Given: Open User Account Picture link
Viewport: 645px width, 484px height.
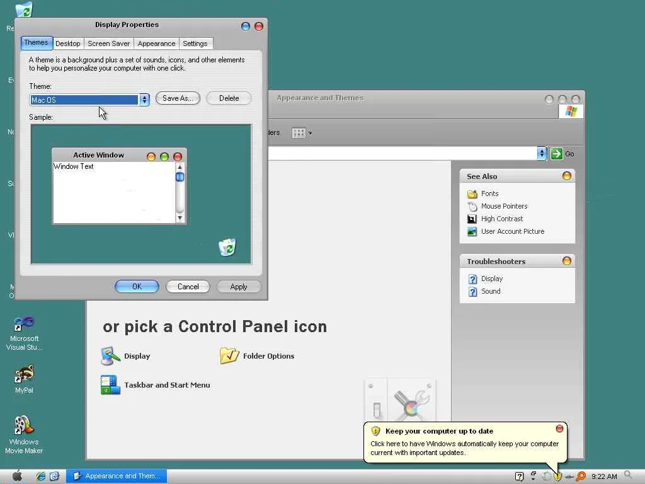Looking at the screenshot, I should [x=513, y=231].
